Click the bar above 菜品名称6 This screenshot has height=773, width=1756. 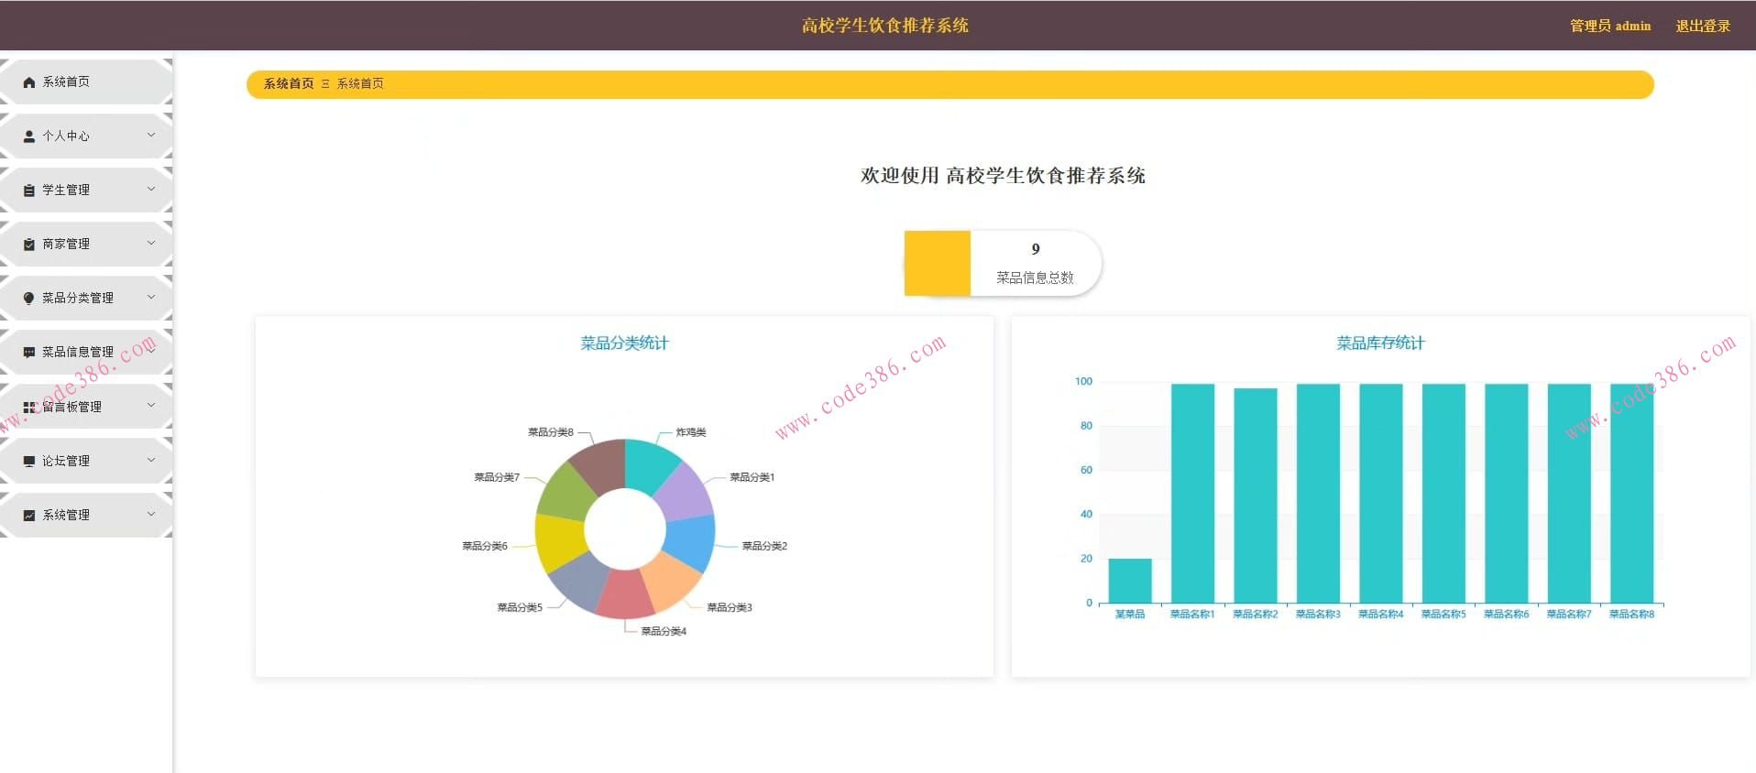pos(1507,494)
